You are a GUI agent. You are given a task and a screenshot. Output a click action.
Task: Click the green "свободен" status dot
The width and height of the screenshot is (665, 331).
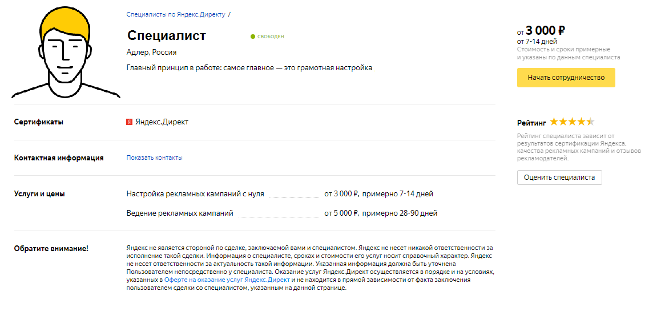coord(253,37)
